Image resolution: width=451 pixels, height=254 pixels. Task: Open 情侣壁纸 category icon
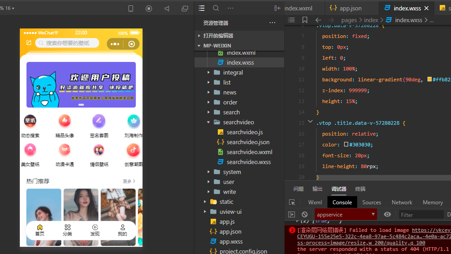tap(99, 150)
